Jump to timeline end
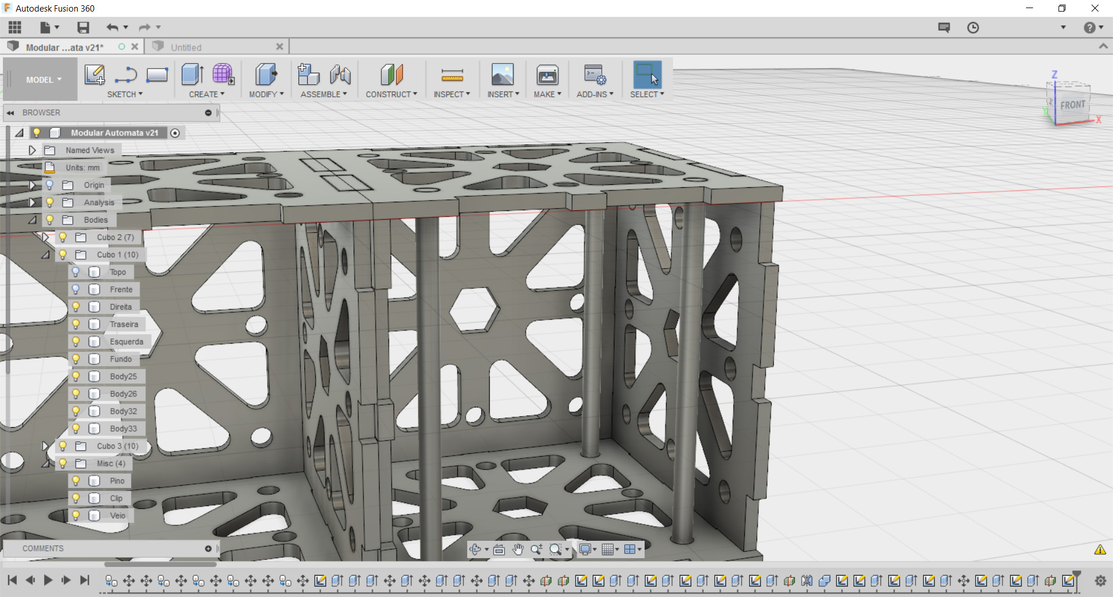 tap(85, 580)
